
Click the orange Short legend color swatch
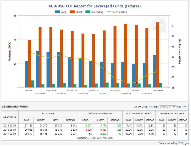pyautogui.click(x=72, y=12)
